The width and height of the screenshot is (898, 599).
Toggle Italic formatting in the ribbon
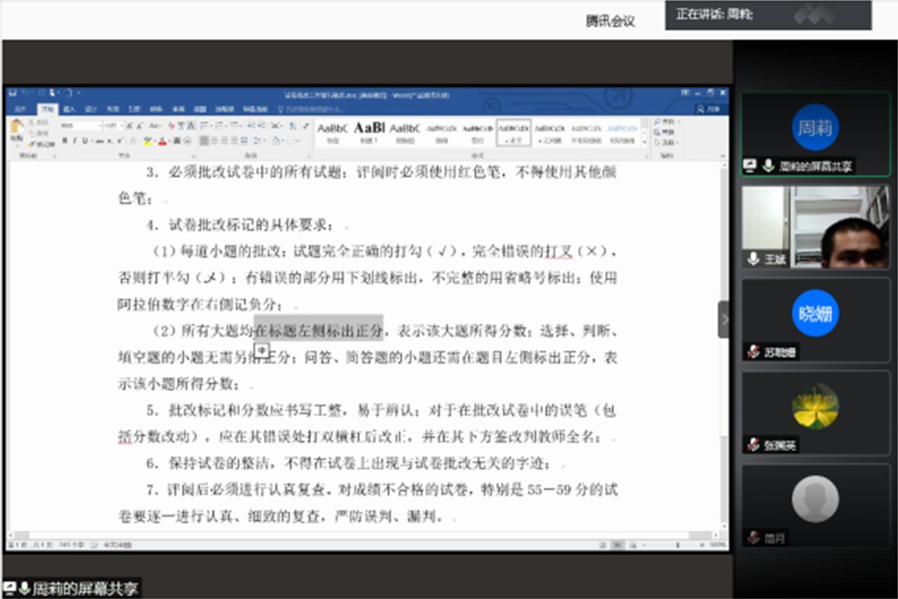click(75, 141)
